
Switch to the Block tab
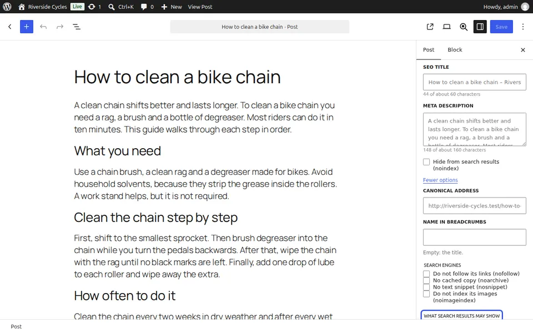pyautogui.click(x=455, y=50)
